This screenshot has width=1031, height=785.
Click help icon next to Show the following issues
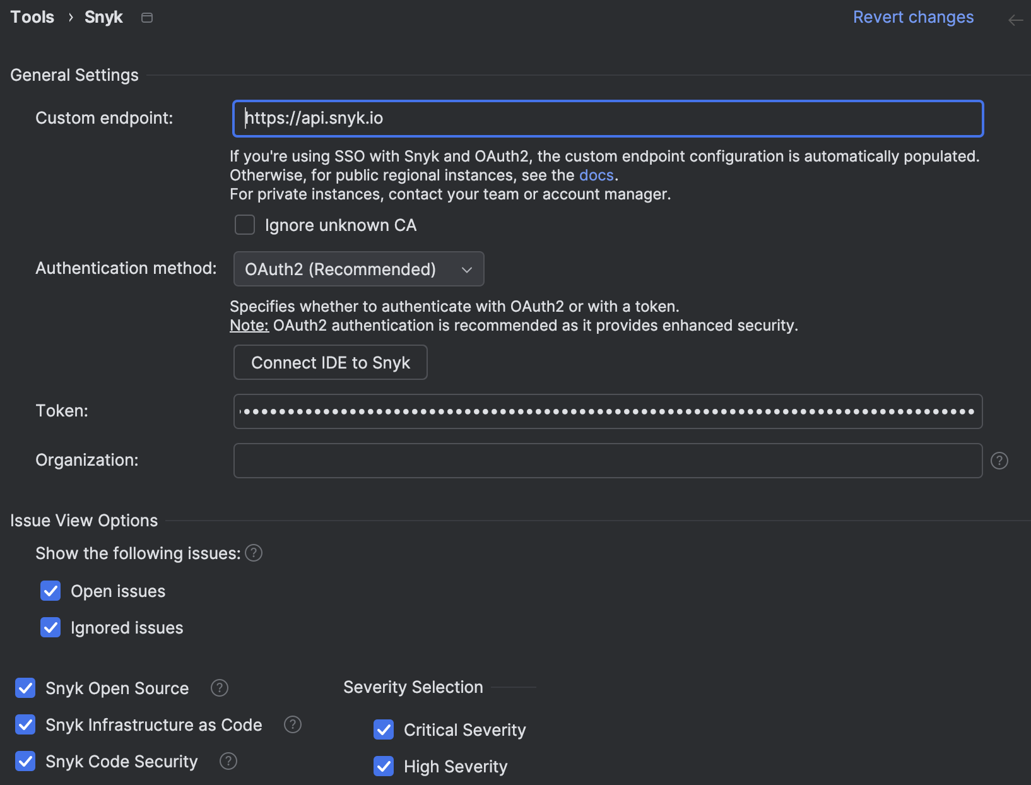254,553
